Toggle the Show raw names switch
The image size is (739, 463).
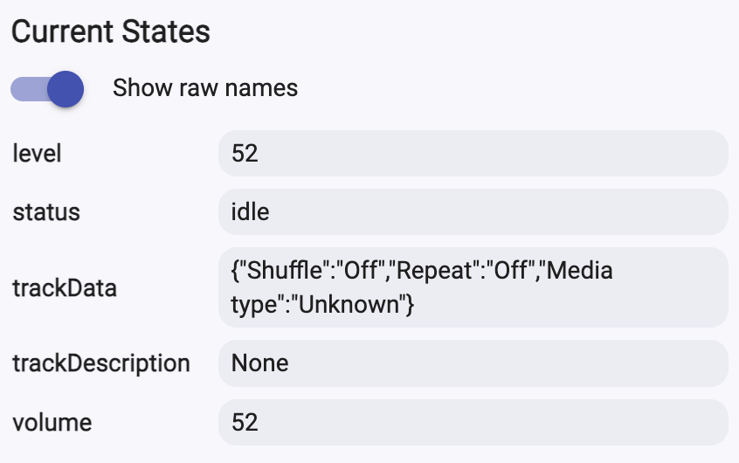coord(47,88)
